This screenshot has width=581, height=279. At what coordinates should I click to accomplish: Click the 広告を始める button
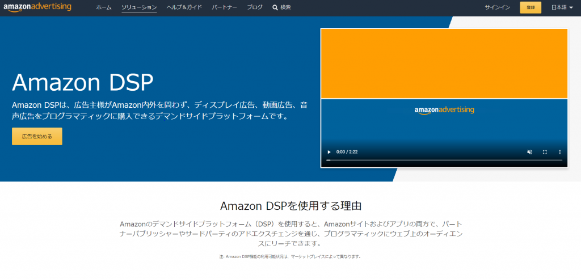coord(37,136)
